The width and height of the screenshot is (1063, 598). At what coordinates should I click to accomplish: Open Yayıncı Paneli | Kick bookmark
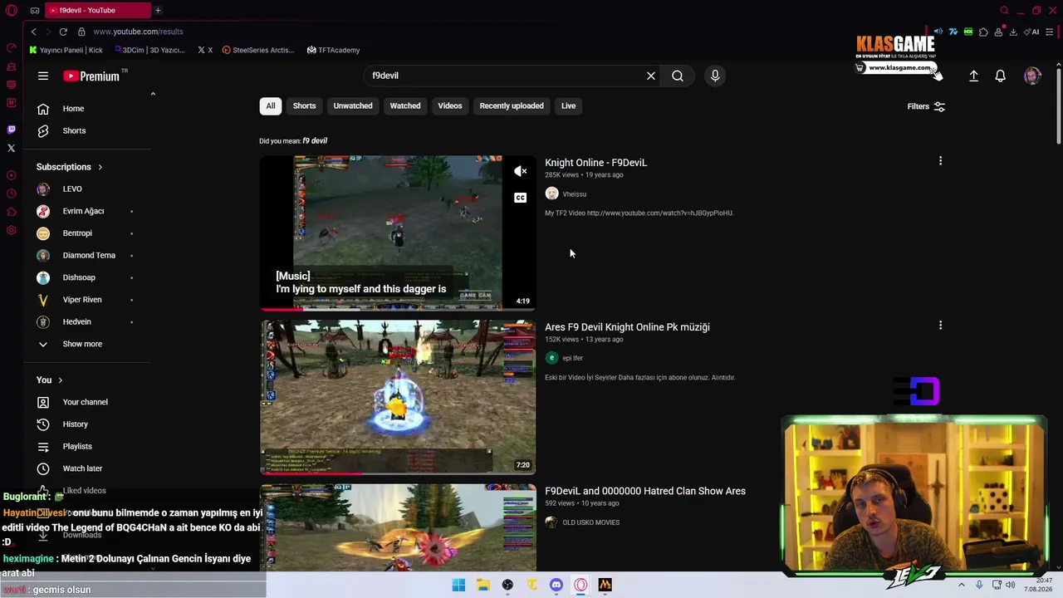66,50
